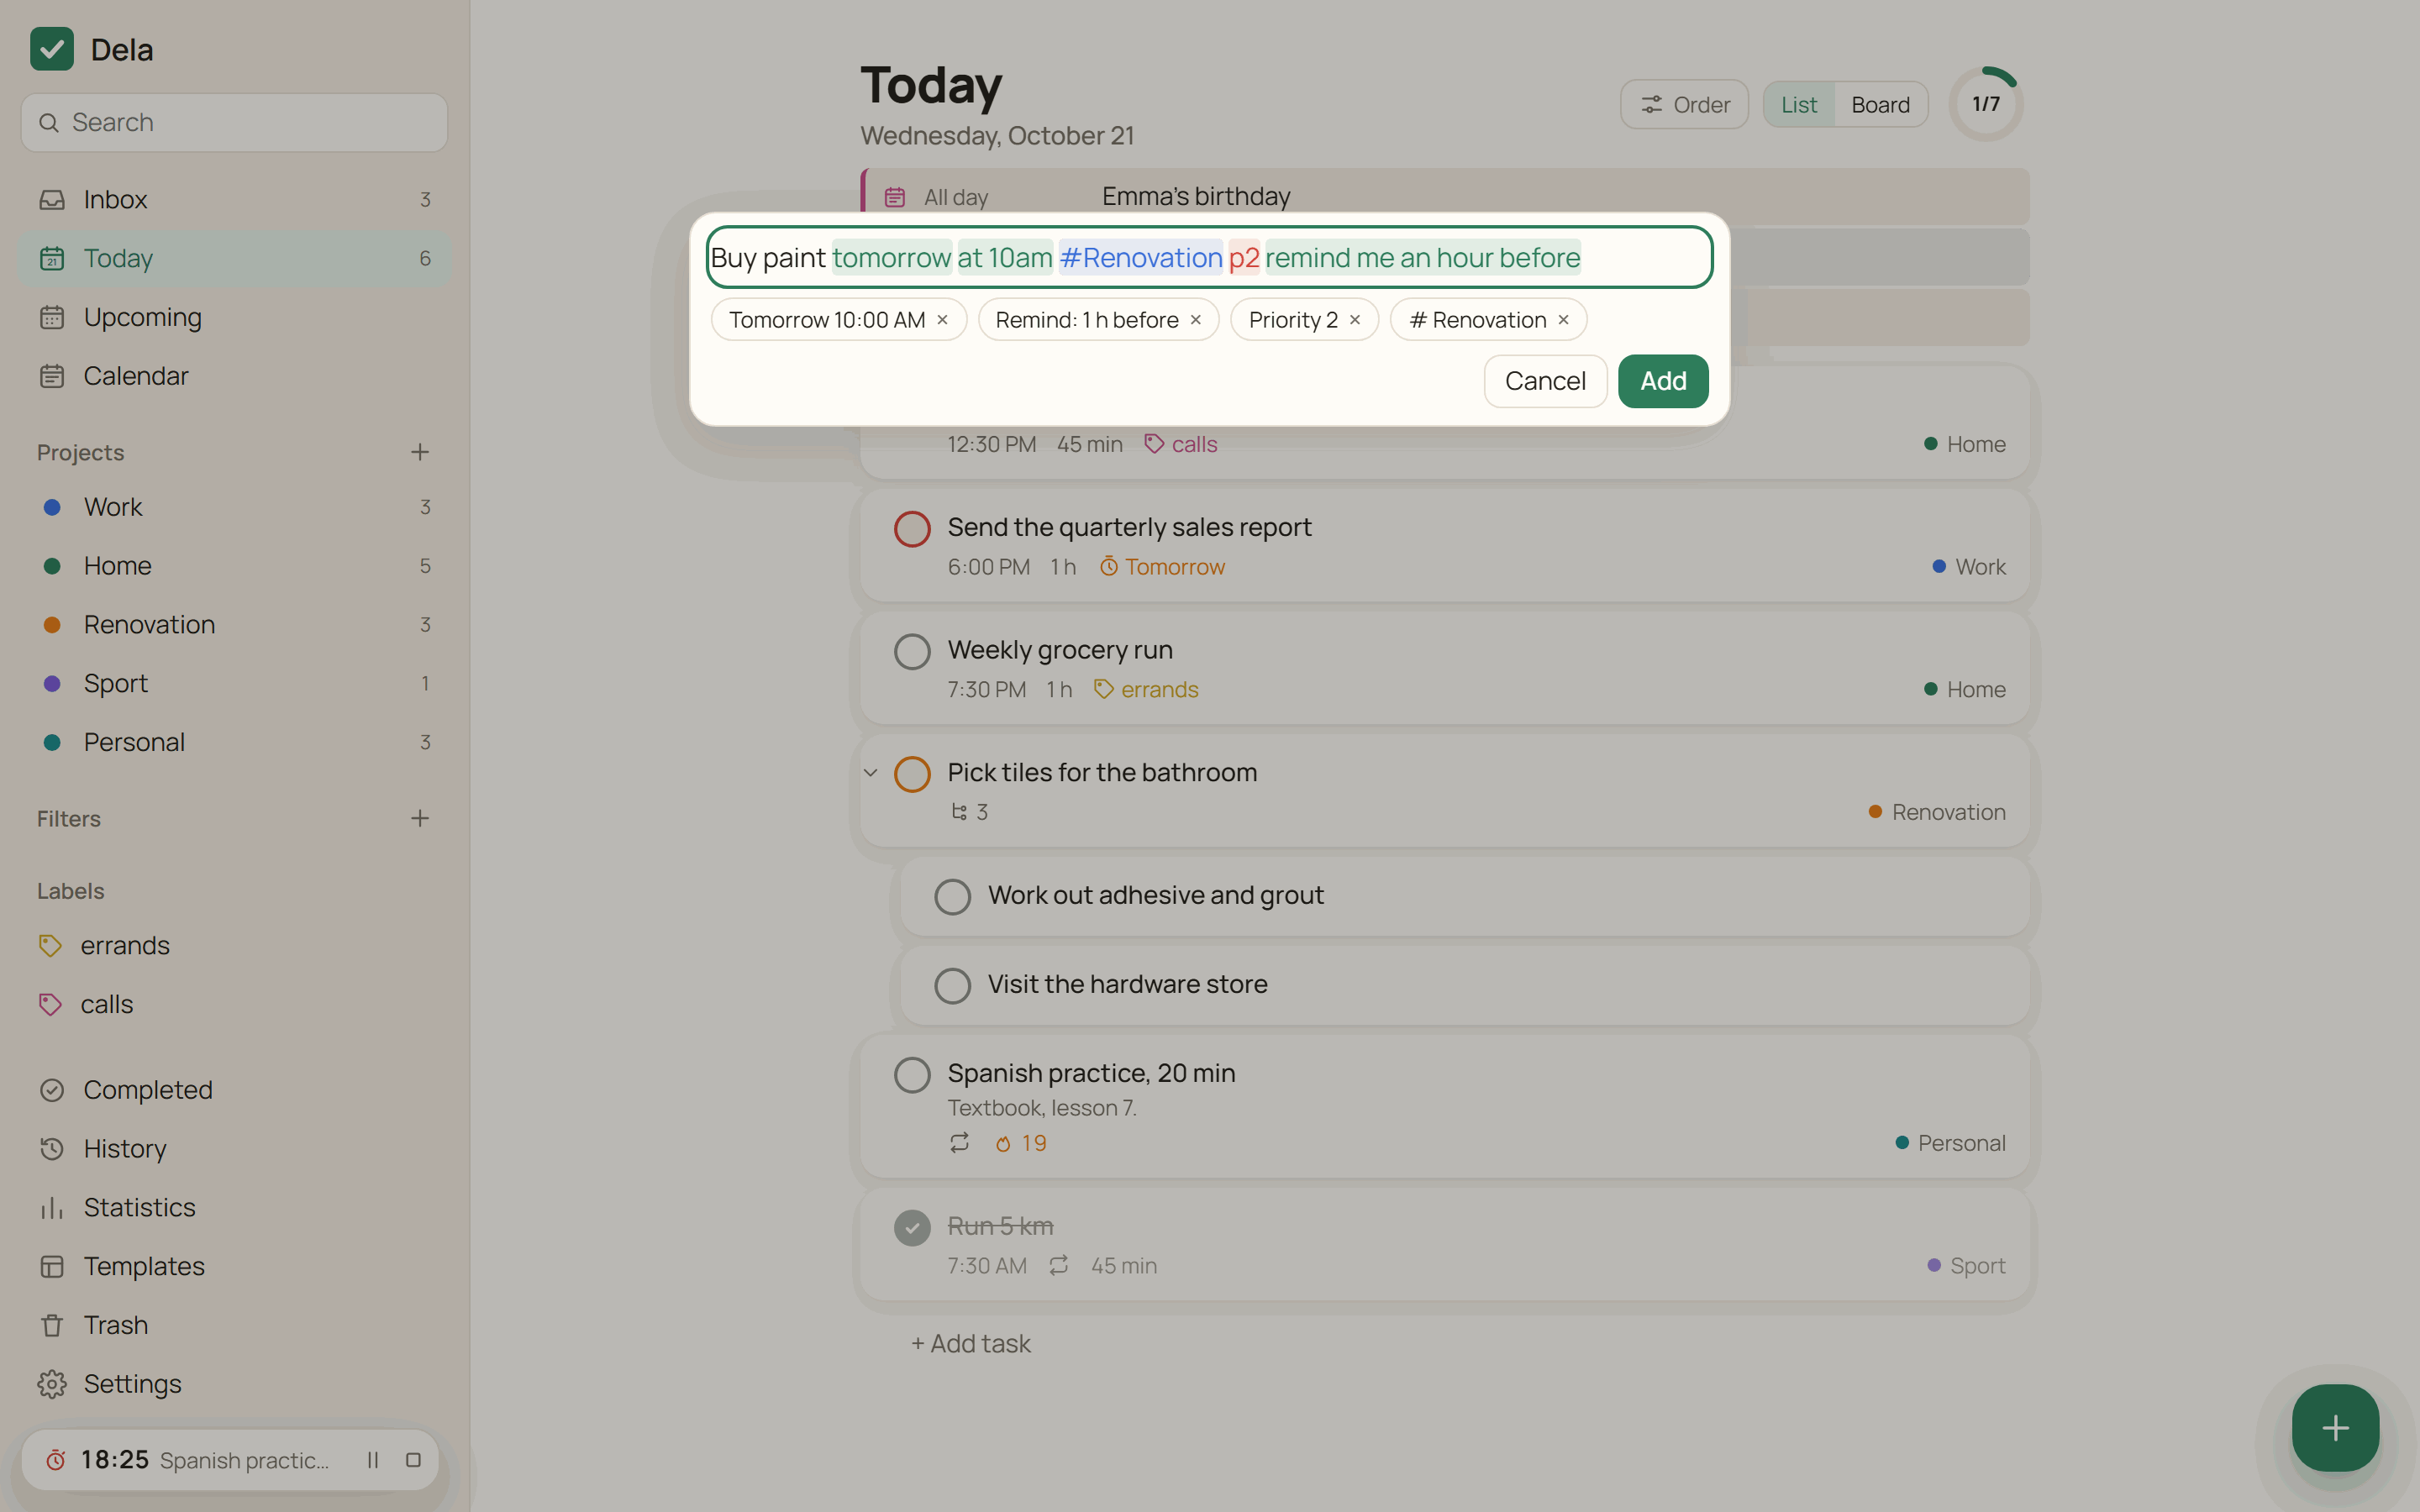
Task: Click the Dela app logo
Action: pos(52,49)
